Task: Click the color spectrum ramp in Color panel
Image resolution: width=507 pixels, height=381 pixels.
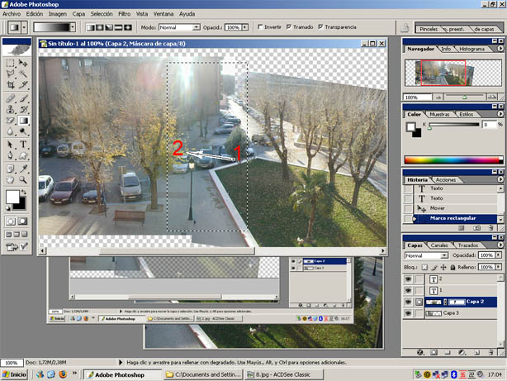Action: [x=453, y=160]
